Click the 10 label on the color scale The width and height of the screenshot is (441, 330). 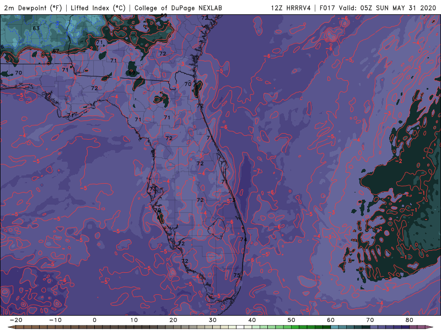(x=134, y=320)
